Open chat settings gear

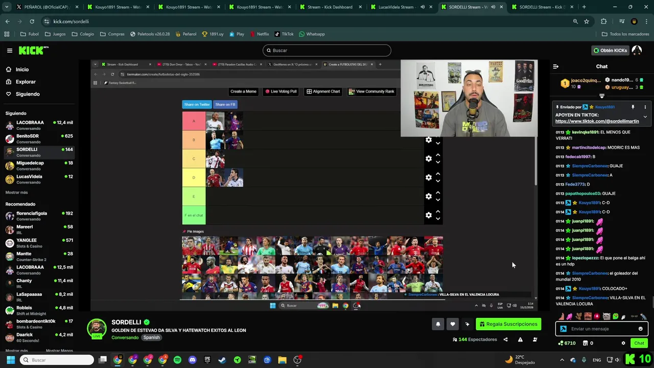[623, 343]
